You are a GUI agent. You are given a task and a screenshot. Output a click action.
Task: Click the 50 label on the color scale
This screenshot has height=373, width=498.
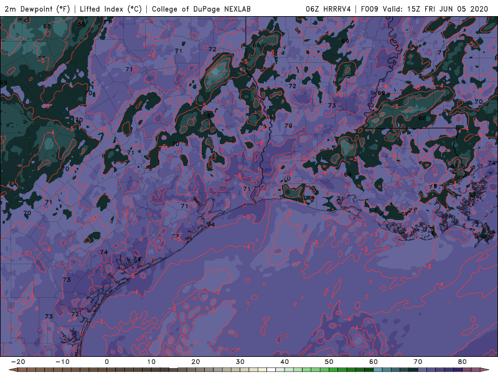tap(329, 362)
